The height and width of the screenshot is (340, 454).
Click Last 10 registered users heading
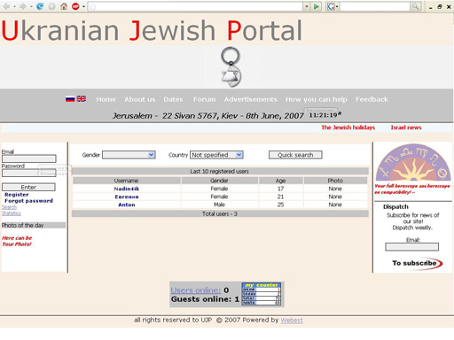[220, 171]
